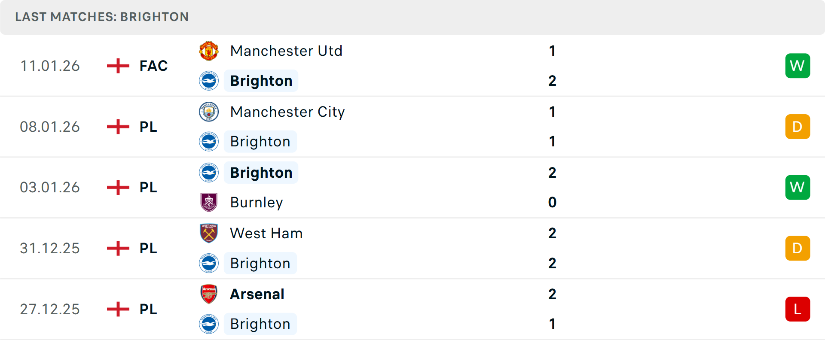The height and width of the screenshot is (340, 825).
Task: Click the Manchester City club crest
Action: (x=209, y=112)
